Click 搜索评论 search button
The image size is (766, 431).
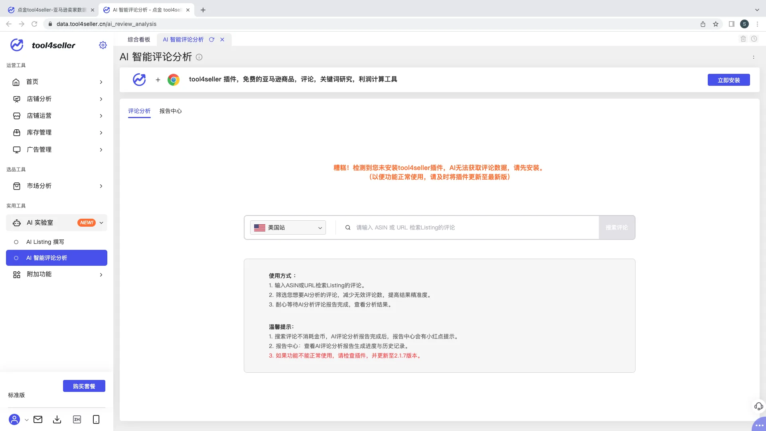click(x=617, y=227)
